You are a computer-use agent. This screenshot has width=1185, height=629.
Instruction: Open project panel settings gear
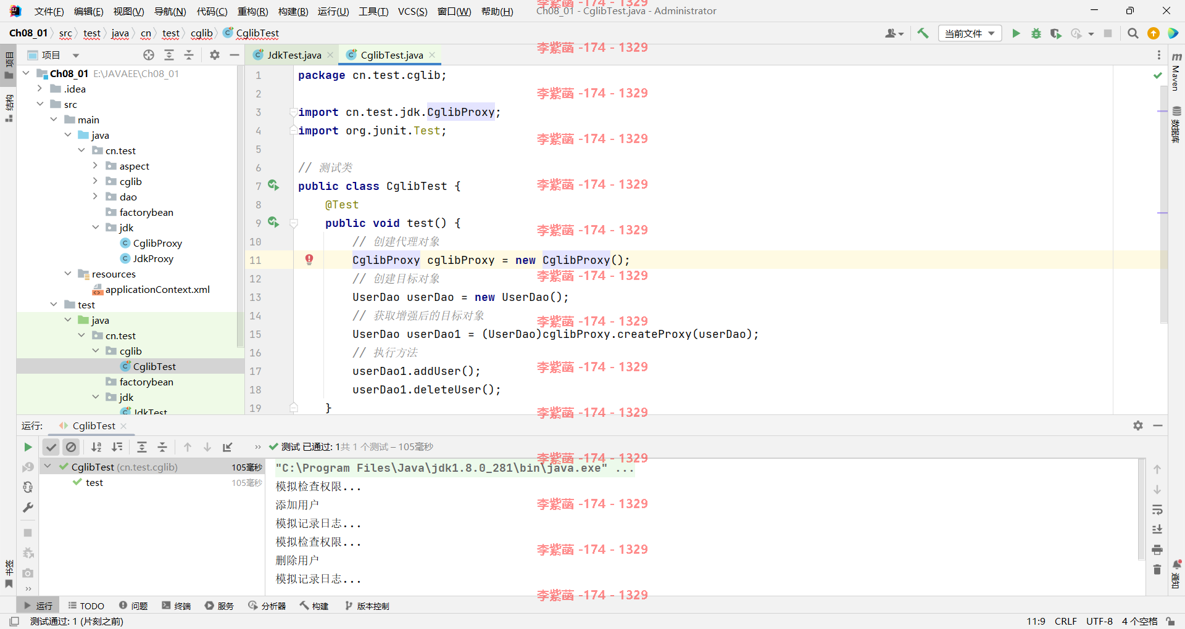[214, 55]
